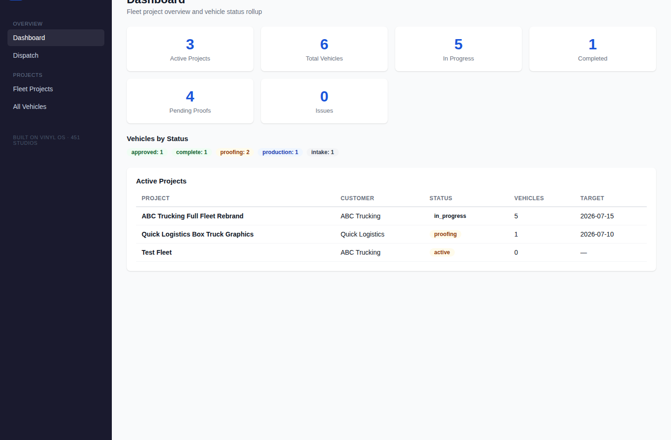Open the Test Fleet project
Image resolution: width=671 pixels, height=440 pixels.
pos(157,252)
